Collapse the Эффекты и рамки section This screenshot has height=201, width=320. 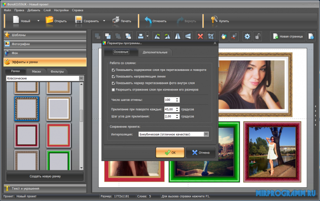(45, 62)
